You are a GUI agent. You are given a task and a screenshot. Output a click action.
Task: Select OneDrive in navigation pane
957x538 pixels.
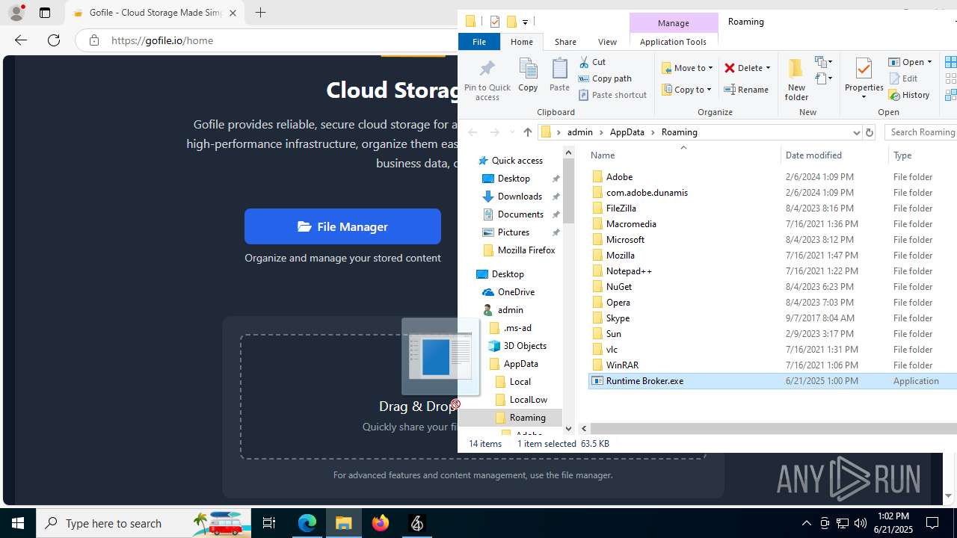point(516,292)
